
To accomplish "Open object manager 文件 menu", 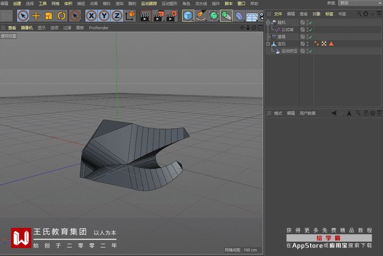I will (278, 14).
